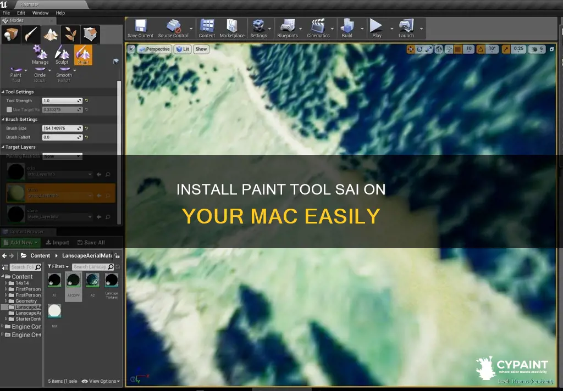Select the Place mode icon
This screenshot has height=391, width=563.
click(x=11, y=35)
